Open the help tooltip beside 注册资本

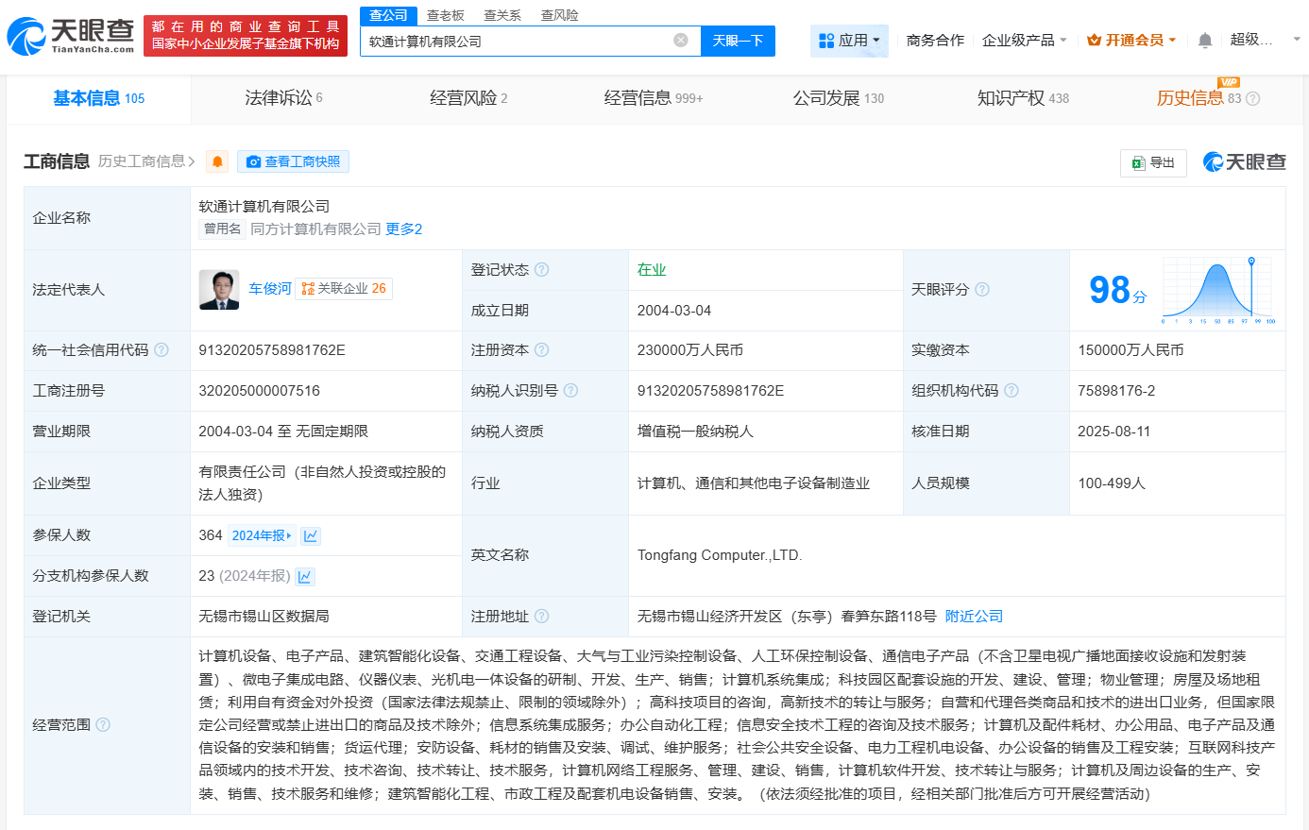[x=541, y=349]
